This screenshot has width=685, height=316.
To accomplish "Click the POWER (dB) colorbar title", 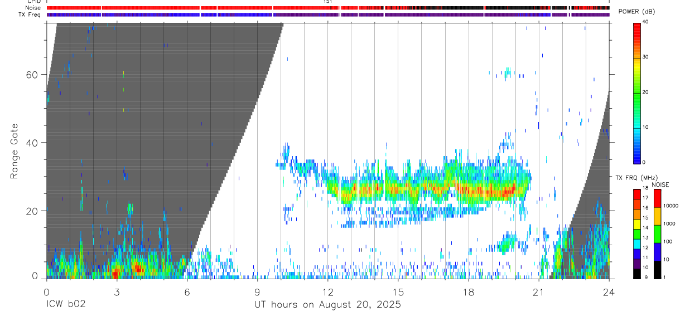I will click(x=636, y=12).
